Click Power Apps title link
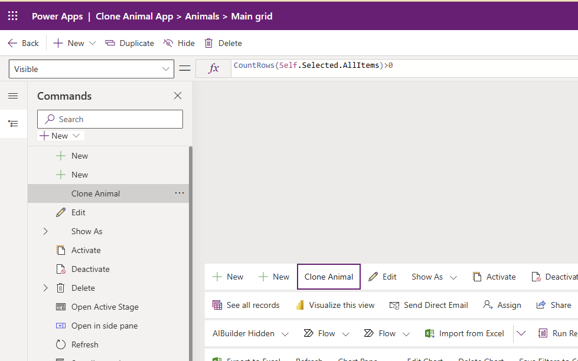The image size is (578, 361). (57, 16)
